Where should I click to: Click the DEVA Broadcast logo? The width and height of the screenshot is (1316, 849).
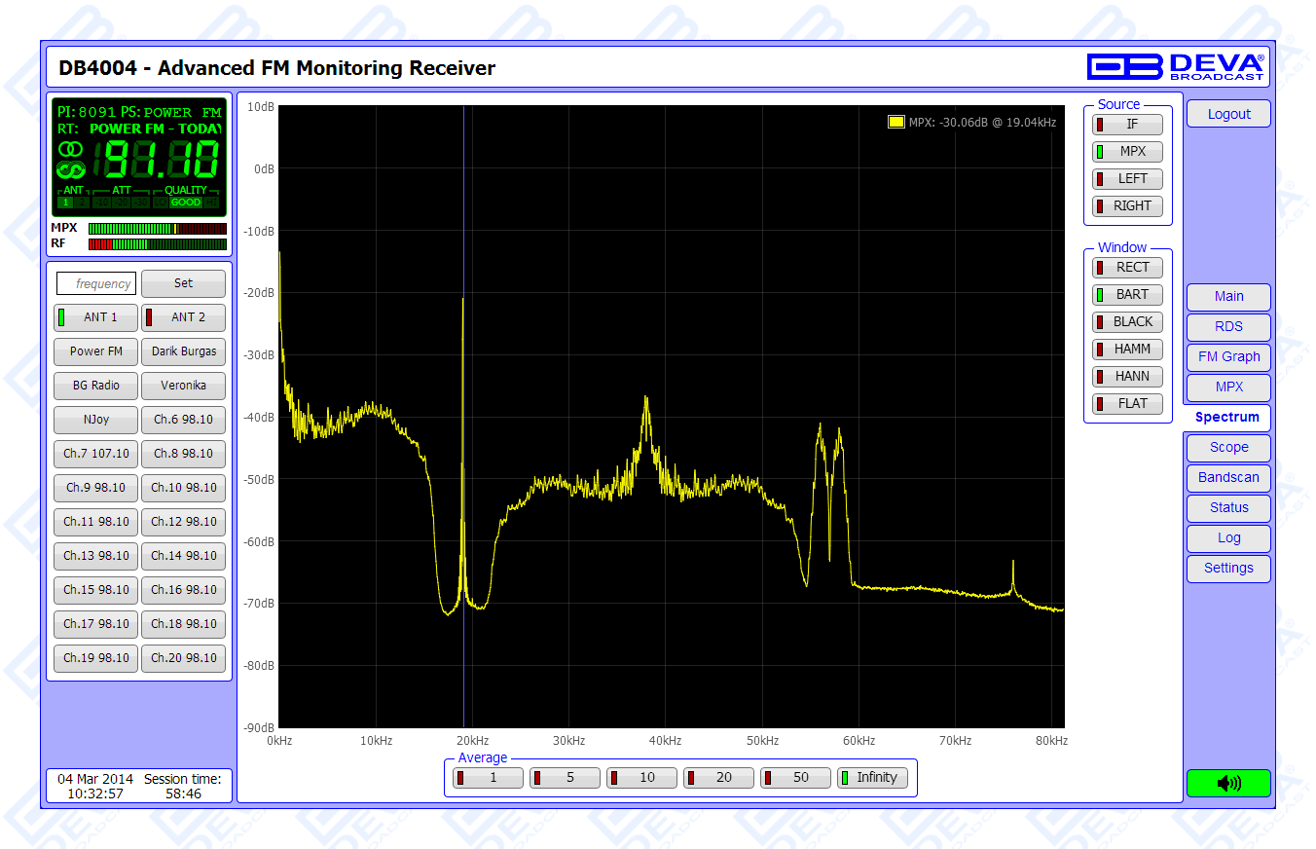click(x=1176, y=66)
